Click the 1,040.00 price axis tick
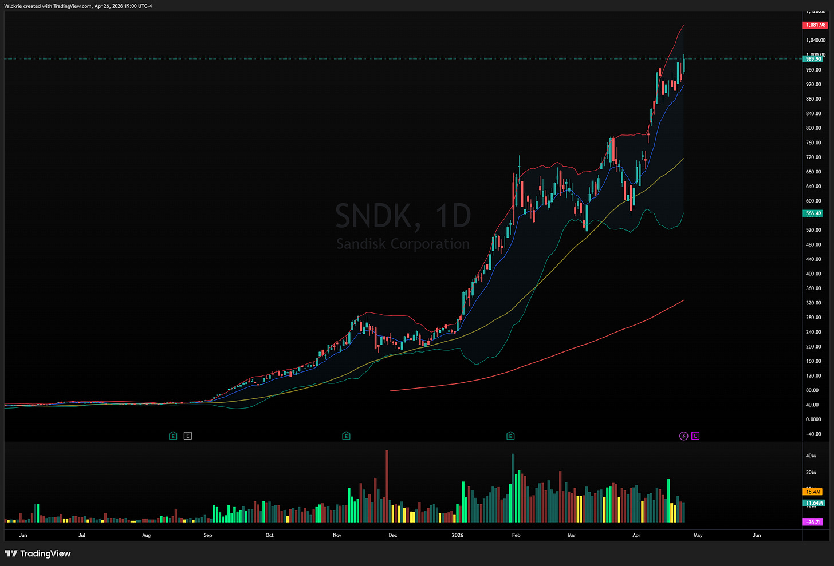 (816, 41)
